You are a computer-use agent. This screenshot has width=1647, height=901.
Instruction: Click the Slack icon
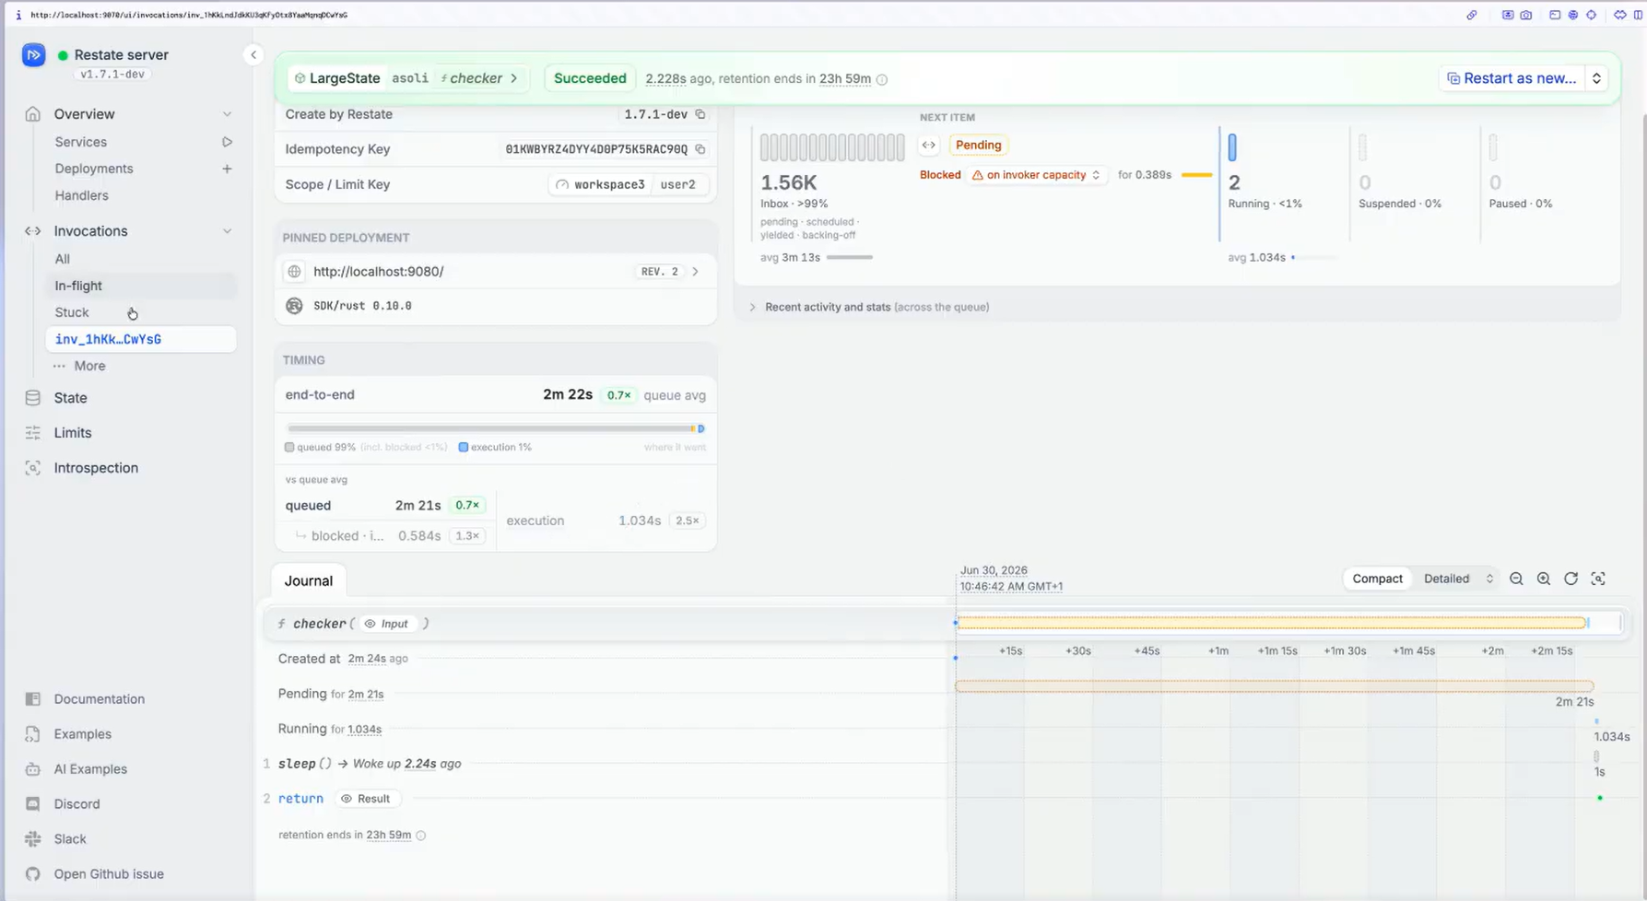point(33,839)
